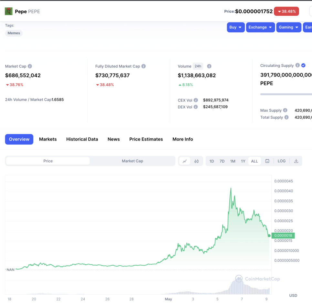Click the volume/market cap ratio 1.6585
Viewport: 312px width, 305px height.
pos(58,100)
